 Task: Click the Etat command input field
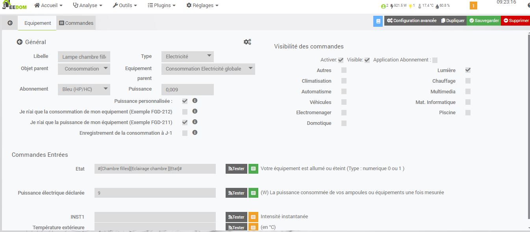pyautogui.click(x=155, y=169)
